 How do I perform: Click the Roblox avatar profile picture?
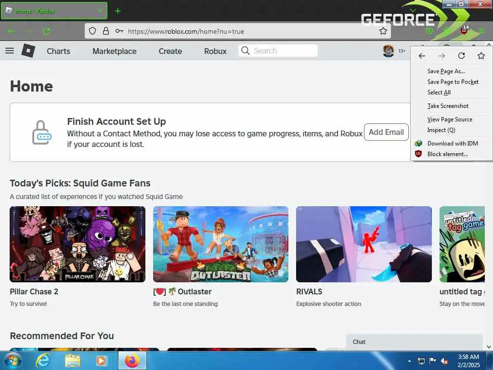389,51
